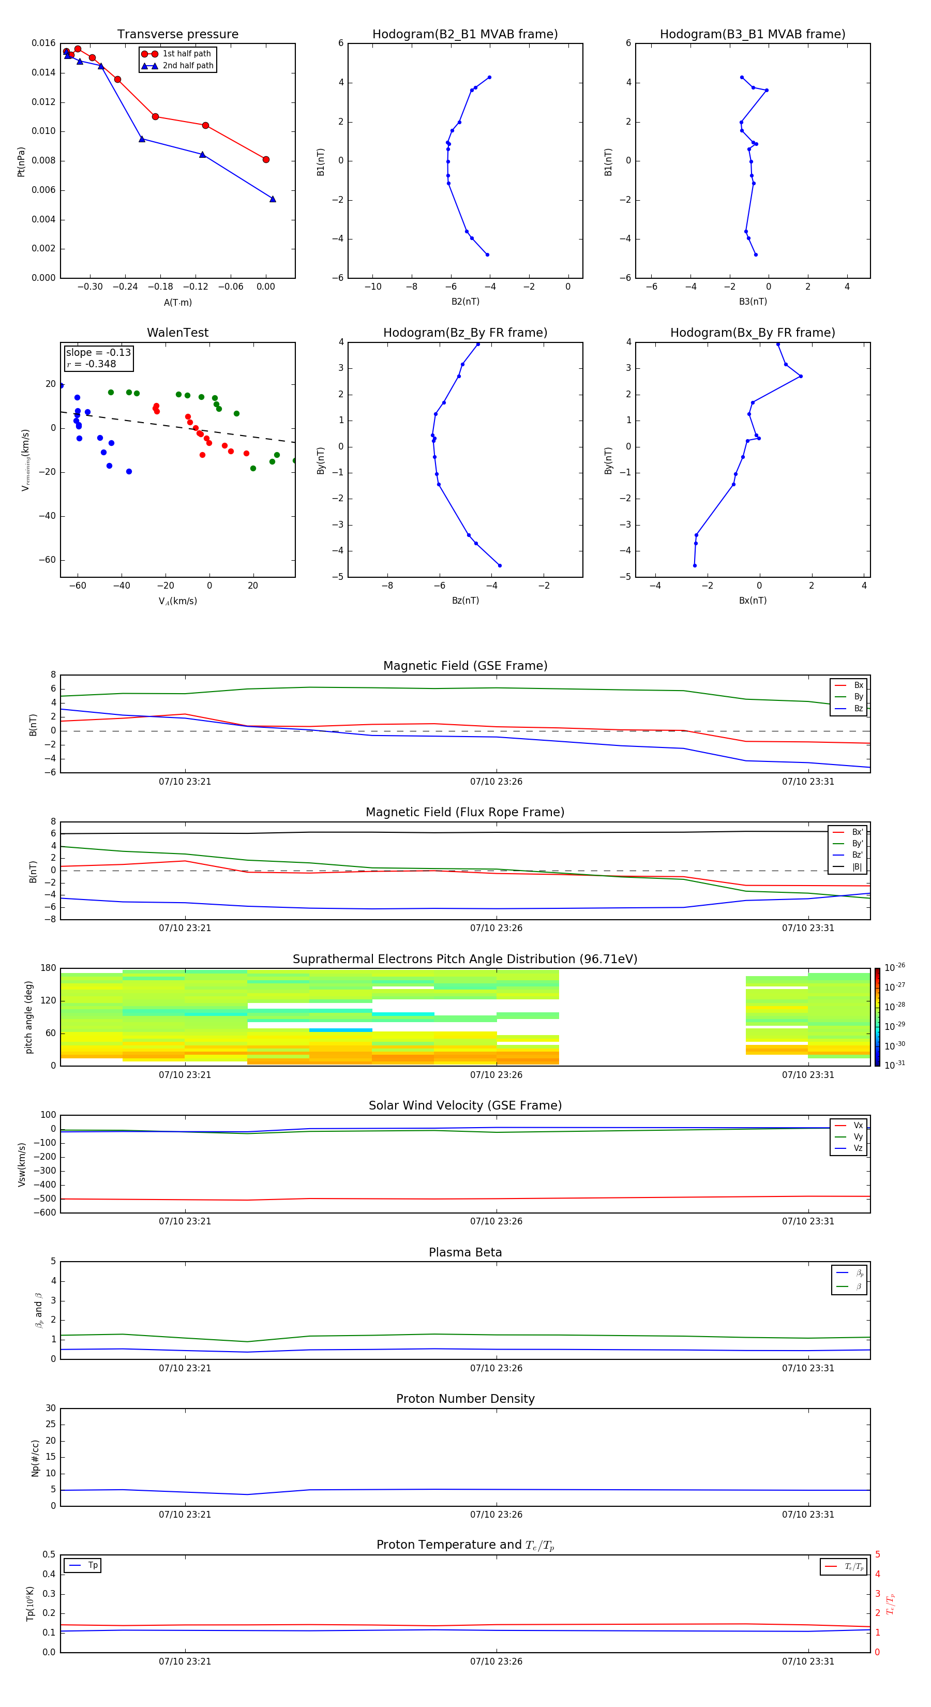931x1707 pixels.
Task: Click the 'Plasma Beta' plot title
Action: pos(465,1252)
